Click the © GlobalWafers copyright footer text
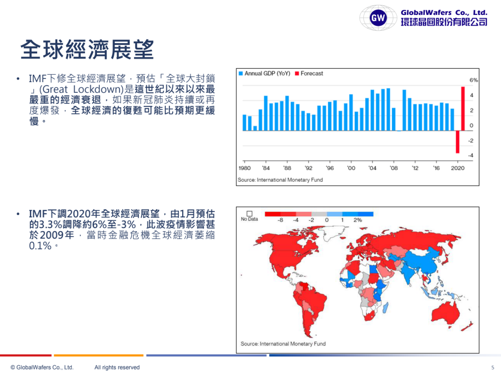501x376 pixels. 42,367
